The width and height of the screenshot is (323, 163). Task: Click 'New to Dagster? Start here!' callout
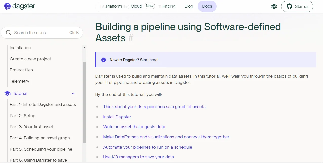click(x=206, y=60)
